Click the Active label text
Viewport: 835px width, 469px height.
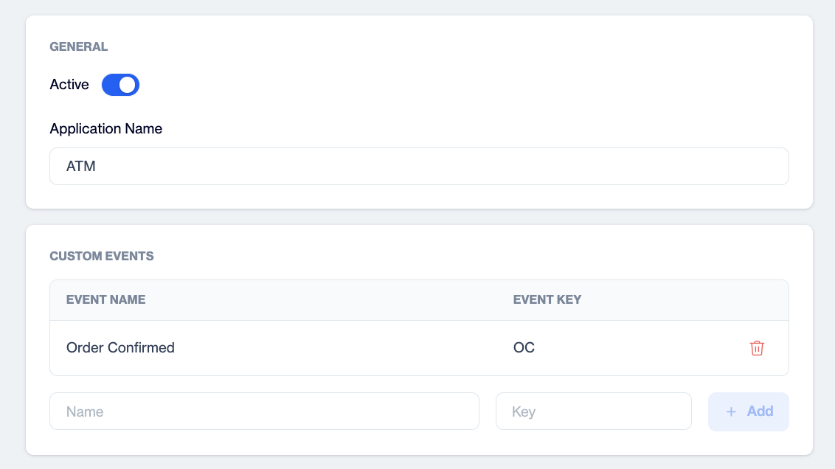[x=69, y=85]
